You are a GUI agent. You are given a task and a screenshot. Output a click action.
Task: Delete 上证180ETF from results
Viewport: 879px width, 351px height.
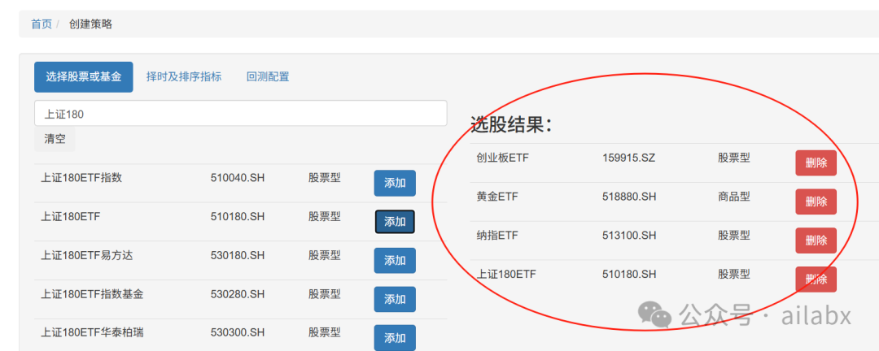pos(816,279)
